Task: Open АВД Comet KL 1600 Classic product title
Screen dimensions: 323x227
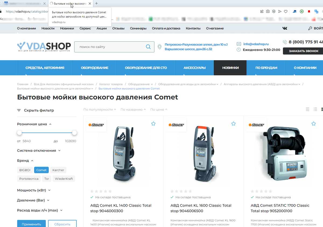Action: [201, 208]
